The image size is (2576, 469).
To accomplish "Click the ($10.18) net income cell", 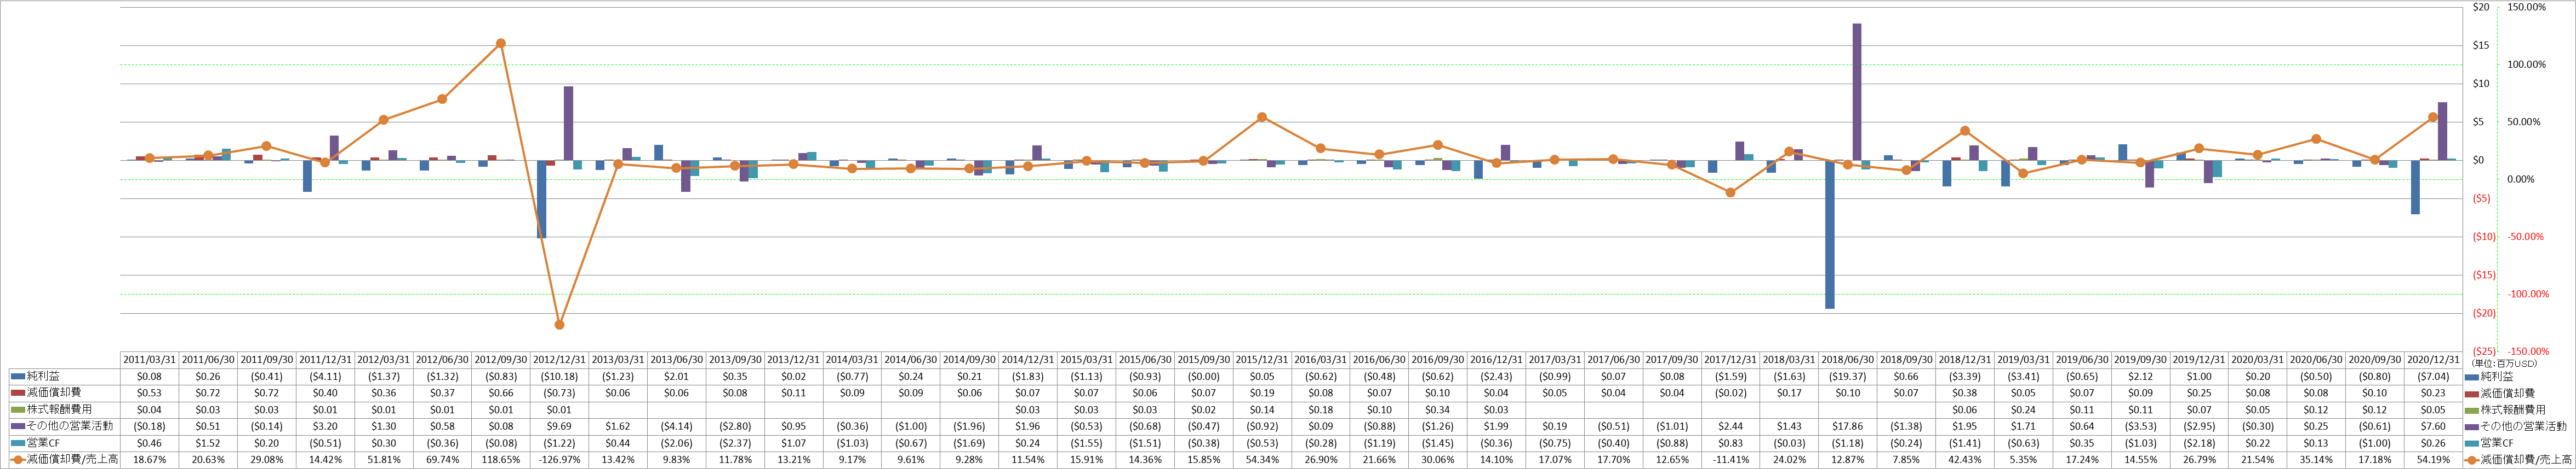I will (561, 376).
